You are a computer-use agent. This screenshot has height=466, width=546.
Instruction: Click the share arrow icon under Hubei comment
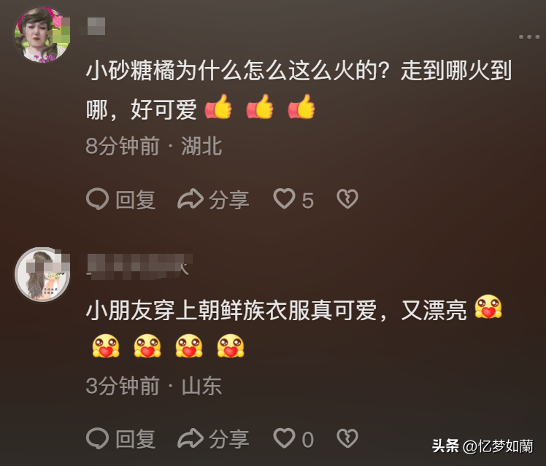190,199
